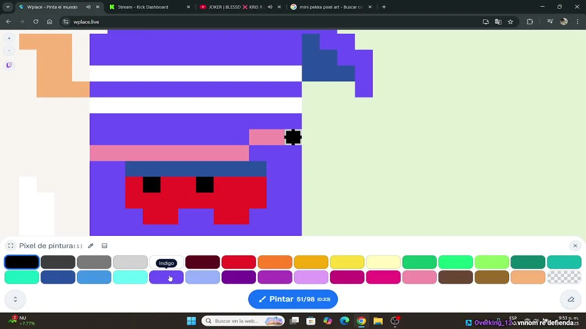The width and height of the screenshot is (586, 329).
Task: Switch to Stream - Kick Dashboard tab
Action: click(x=143, y=7)
